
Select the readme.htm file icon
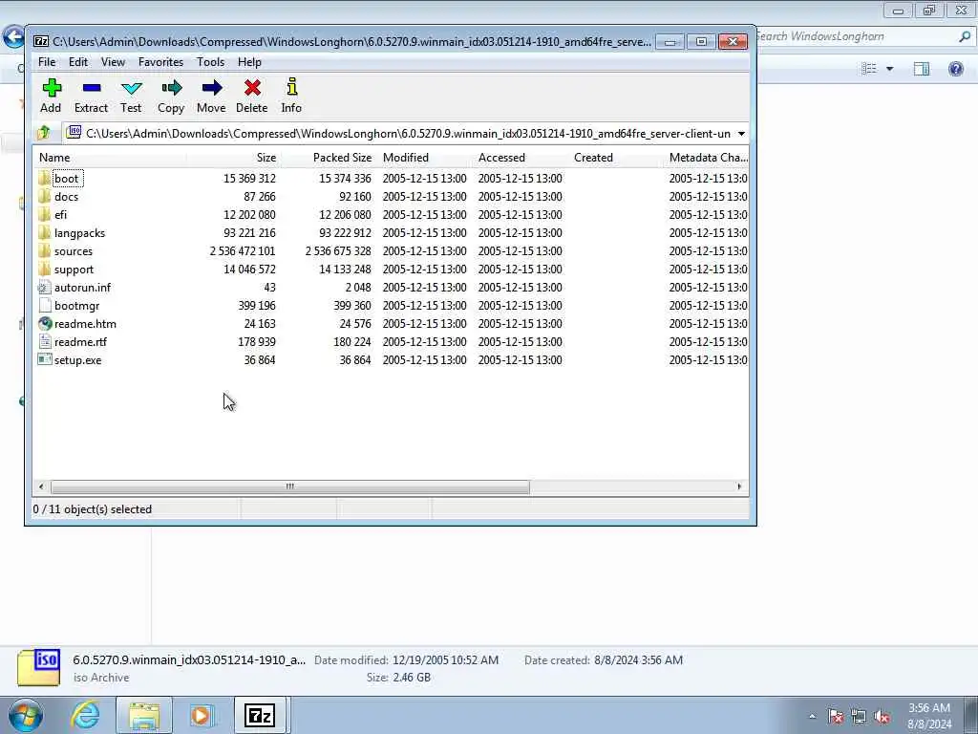[44, 323]
